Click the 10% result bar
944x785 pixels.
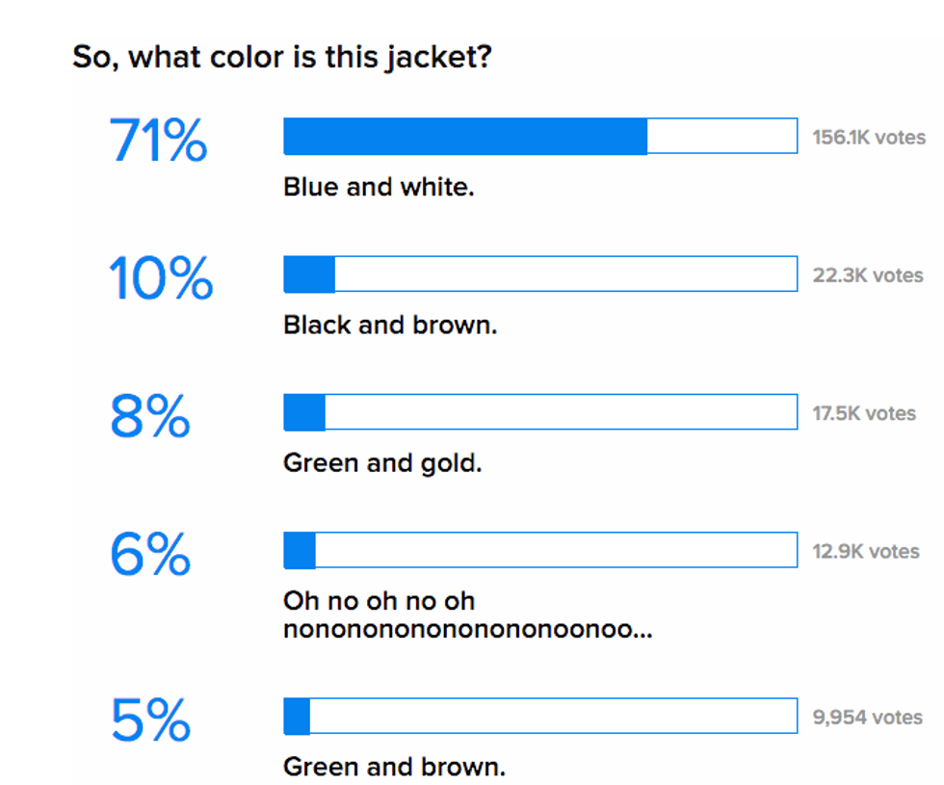(540, 274)
